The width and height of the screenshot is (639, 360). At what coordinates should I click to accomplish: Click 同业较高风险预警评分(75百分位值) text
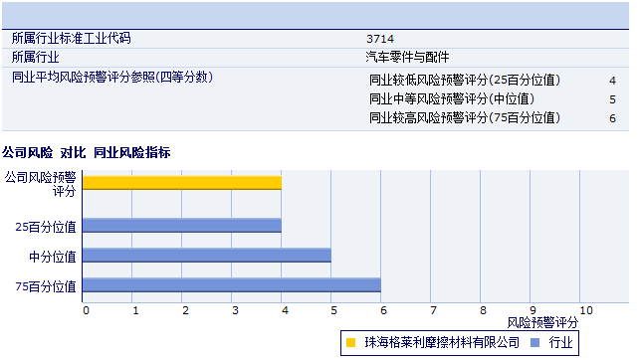[465, 117]
